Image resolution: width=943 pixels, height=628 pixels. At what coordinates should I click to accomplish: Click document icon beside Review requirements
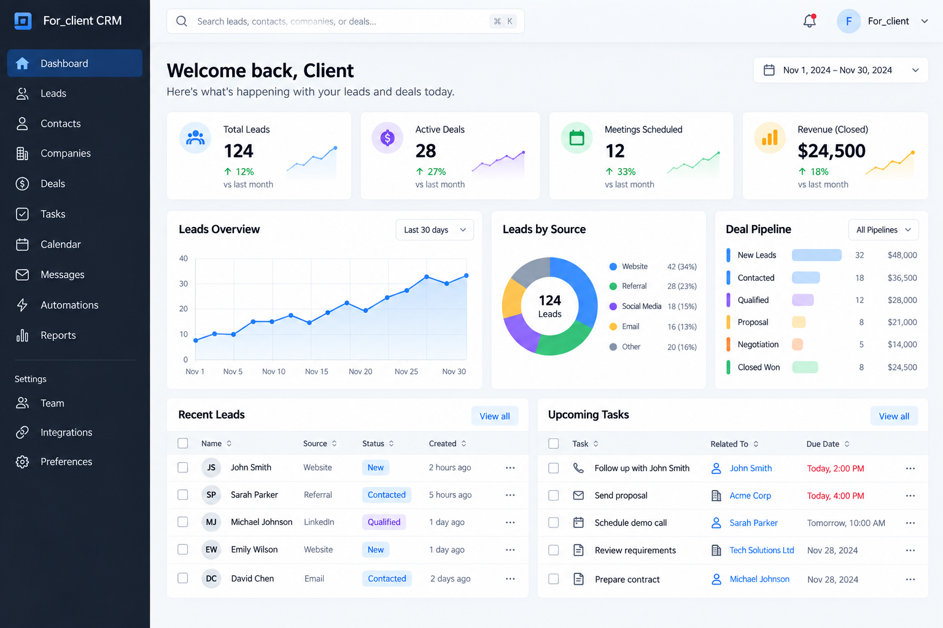[x=578, y=550]
